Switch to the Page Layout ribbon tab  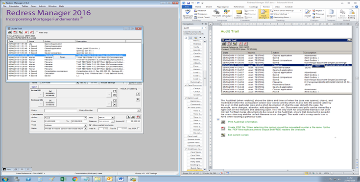pyautogui.click(x=222, y=7)
